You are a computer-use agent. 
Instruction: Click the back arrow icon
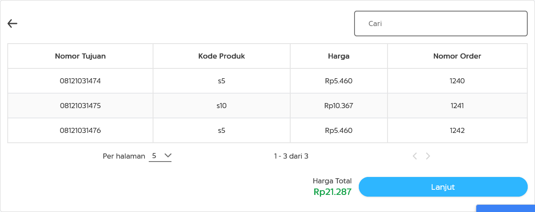12,24
